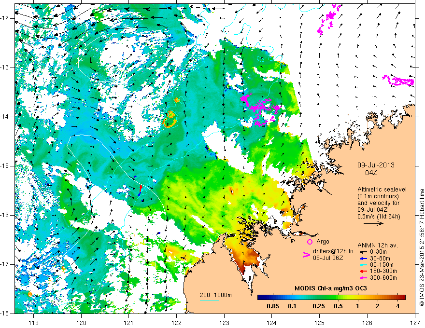Click the longitude label 127
The width and height of the screenshot is (425, 328).
(x=415, y=323)
